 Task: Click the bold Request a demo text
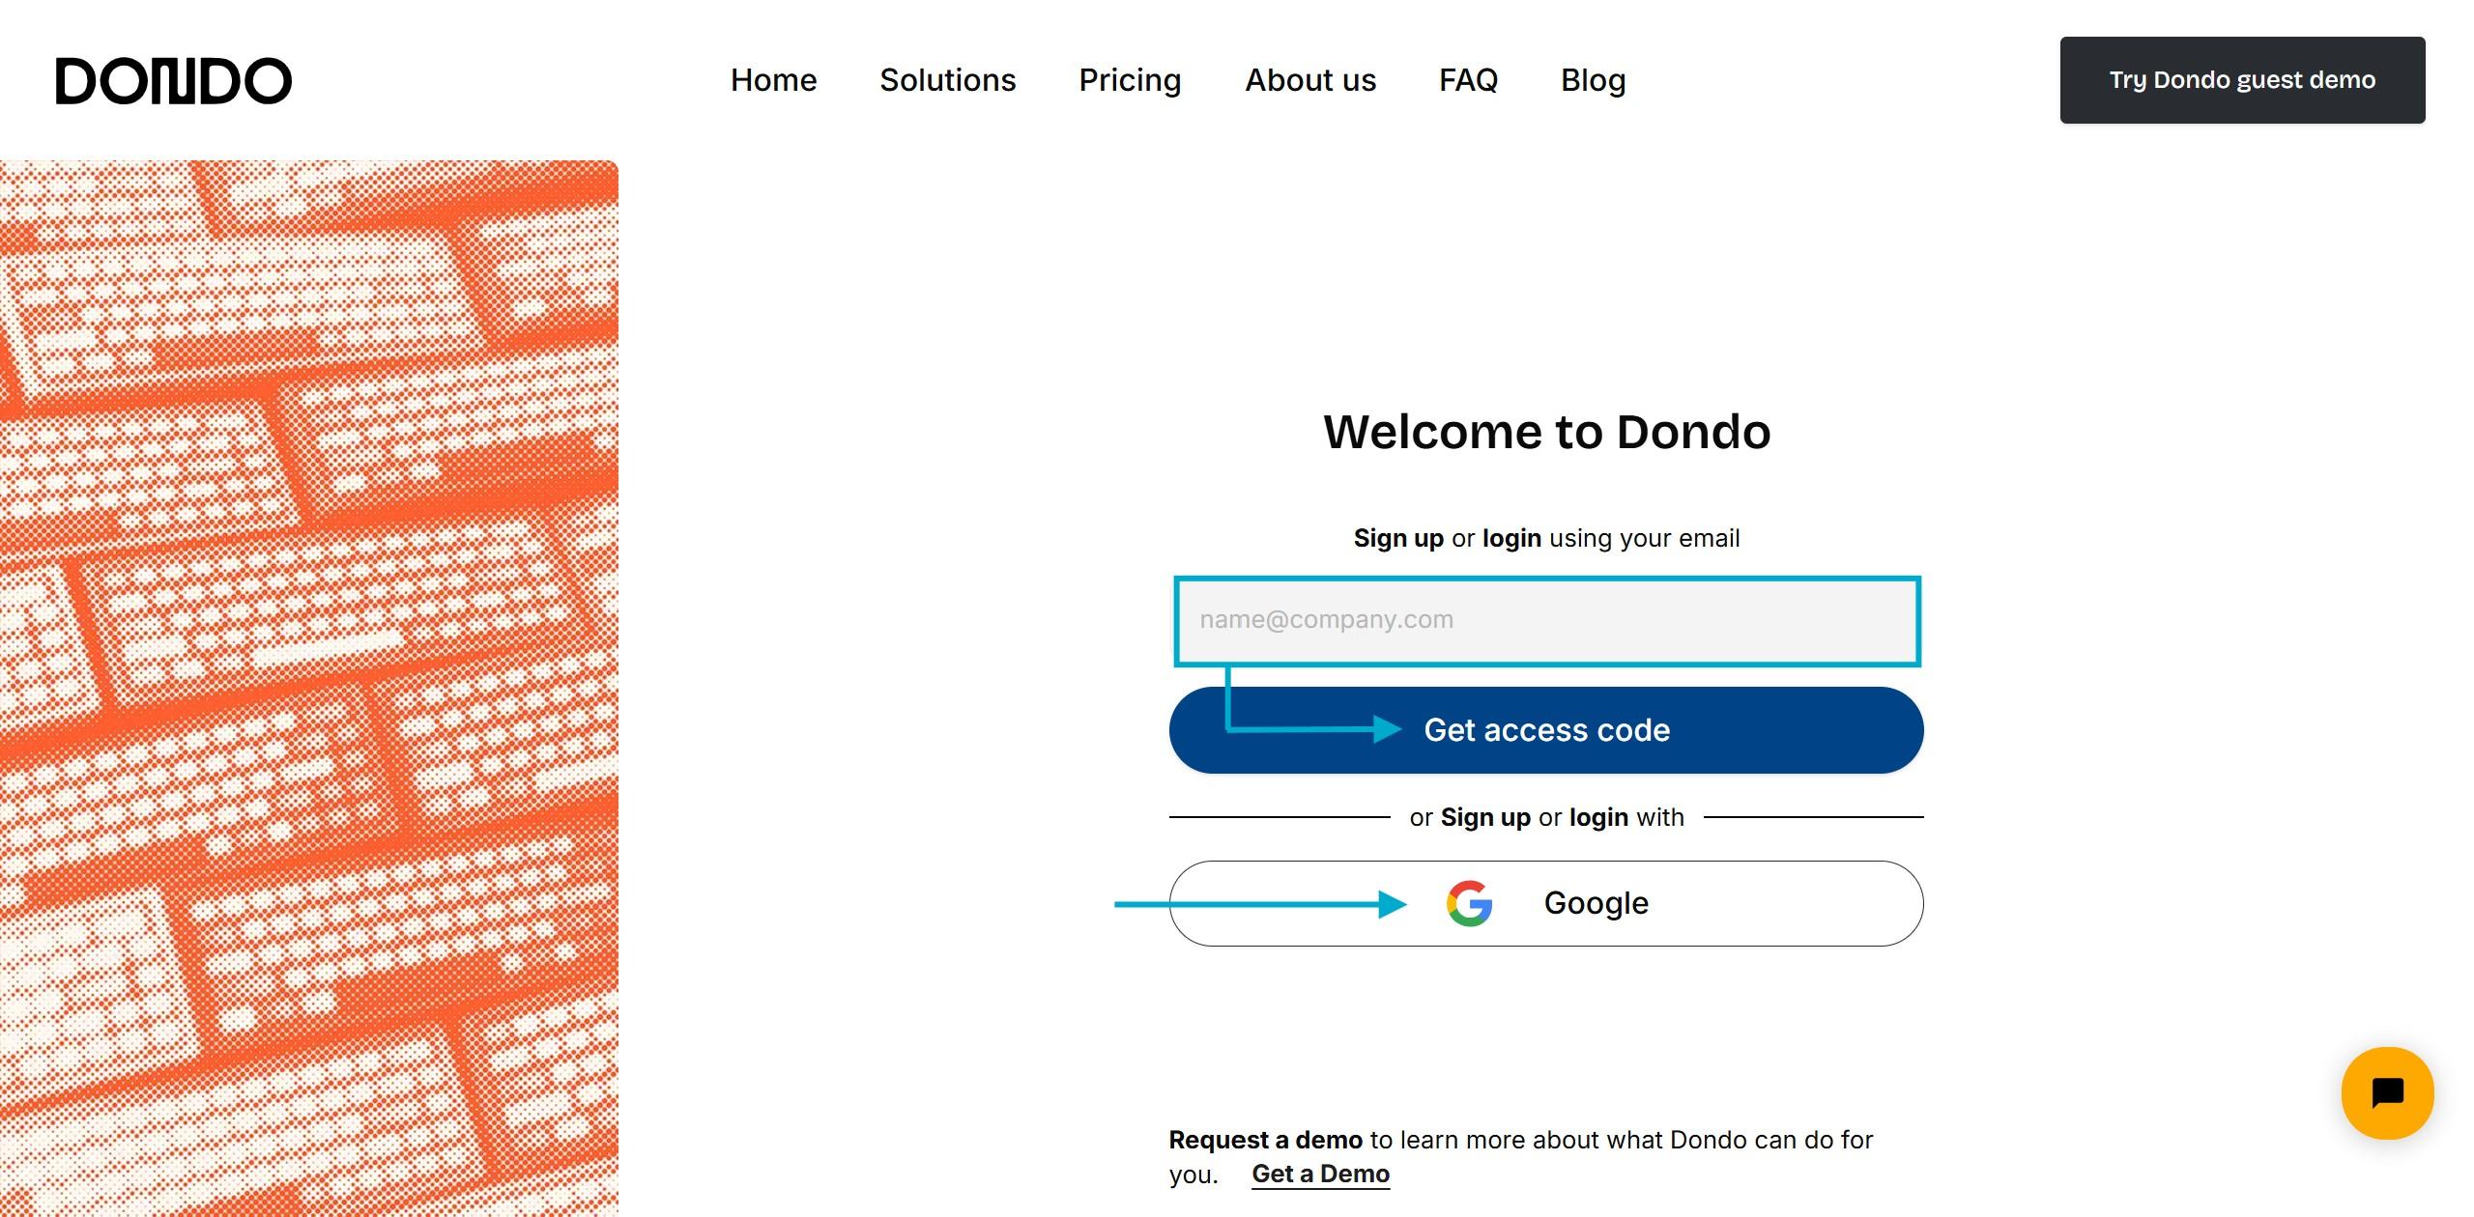point(1265,1140)
